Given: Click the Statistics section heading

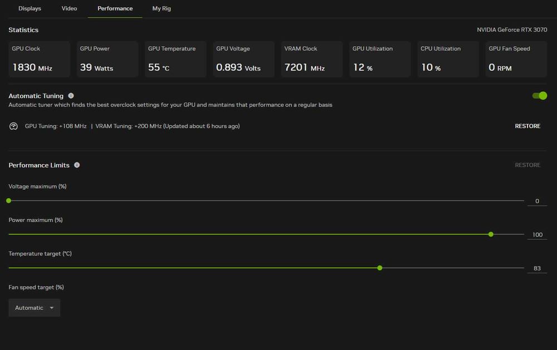Looking at the screenshot, I should [x=23, y=30].
